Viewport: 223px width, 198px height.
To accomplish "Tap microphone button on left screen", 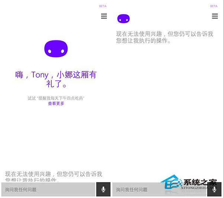I will 103,189.
